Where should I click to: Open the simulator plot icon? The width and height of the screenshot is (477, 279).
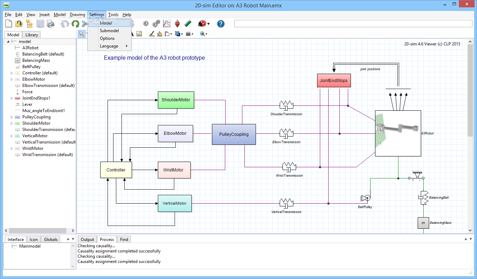[x=167, y=24]
